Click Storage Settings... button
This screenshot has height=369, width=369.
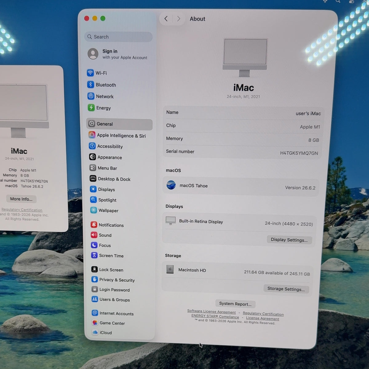(286, 289)
